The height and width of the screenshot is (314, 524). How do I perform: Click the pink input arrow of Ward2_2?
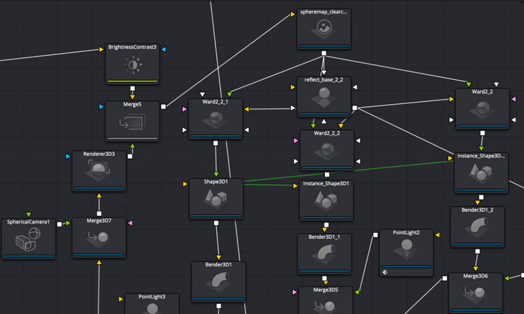coord(514,99)
